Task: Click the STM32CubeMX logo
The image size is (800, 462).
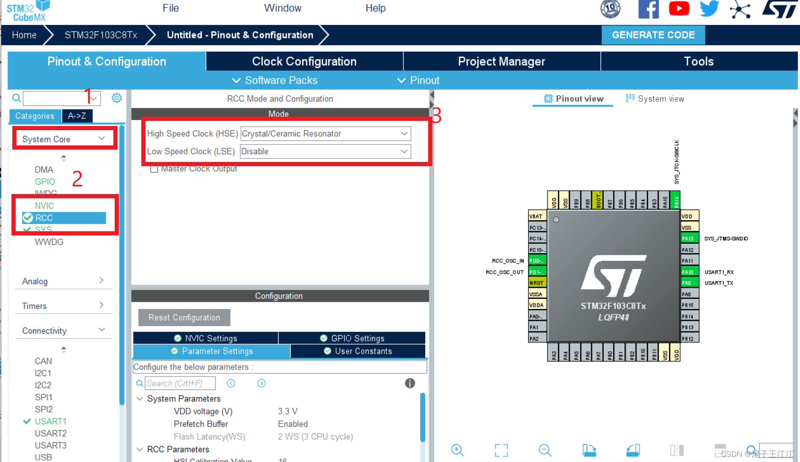Action: pos(28,11)
